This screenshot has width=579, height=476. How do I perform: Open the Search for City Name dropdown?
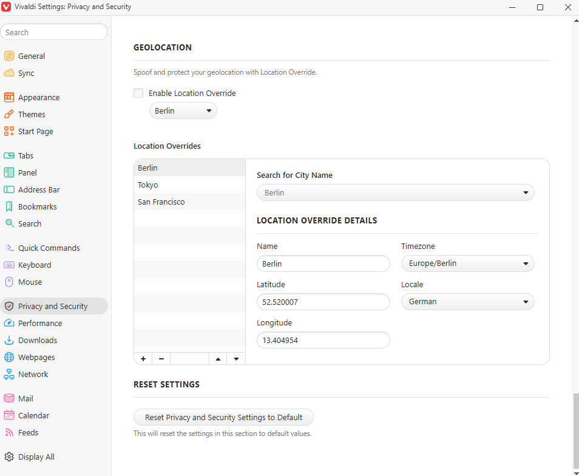click(395, 192)
